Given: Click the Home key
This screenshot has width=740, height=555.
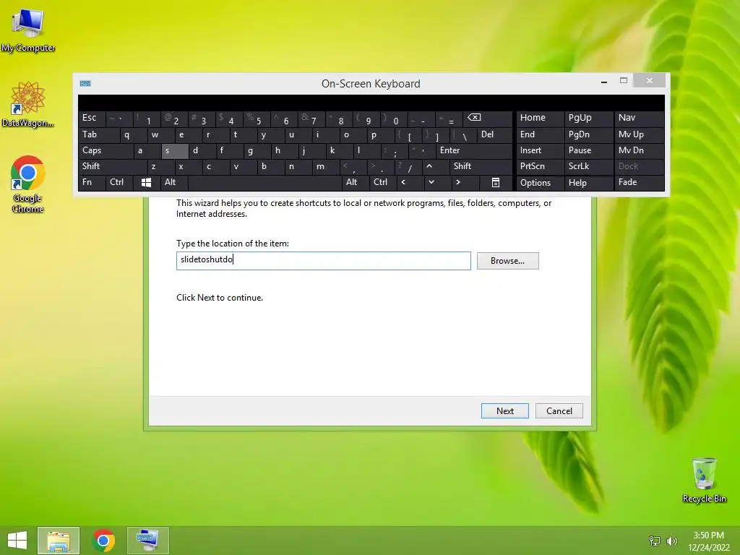Looking at the screenshot, I should (x=540, y=119).
